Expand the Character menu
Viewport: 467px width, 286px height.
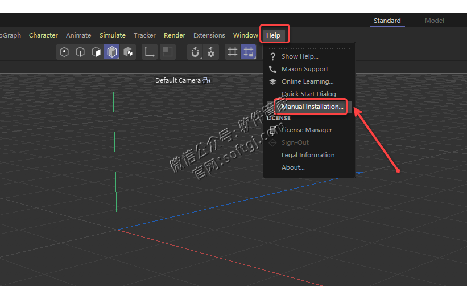(43, 35)
